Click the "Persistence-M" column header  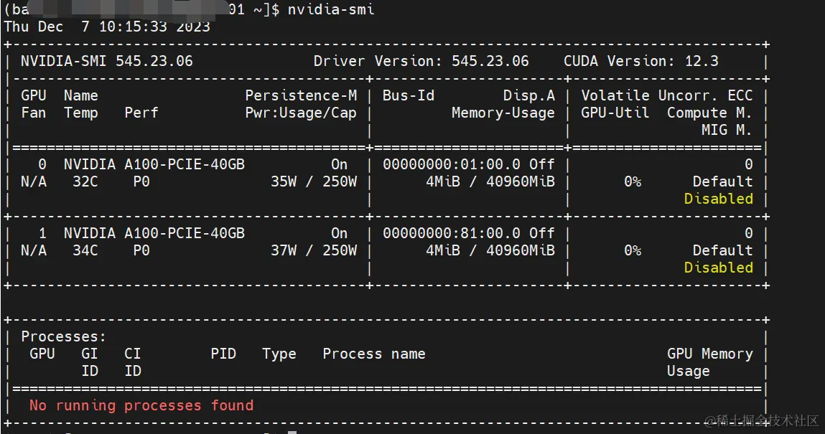(301, 95)
